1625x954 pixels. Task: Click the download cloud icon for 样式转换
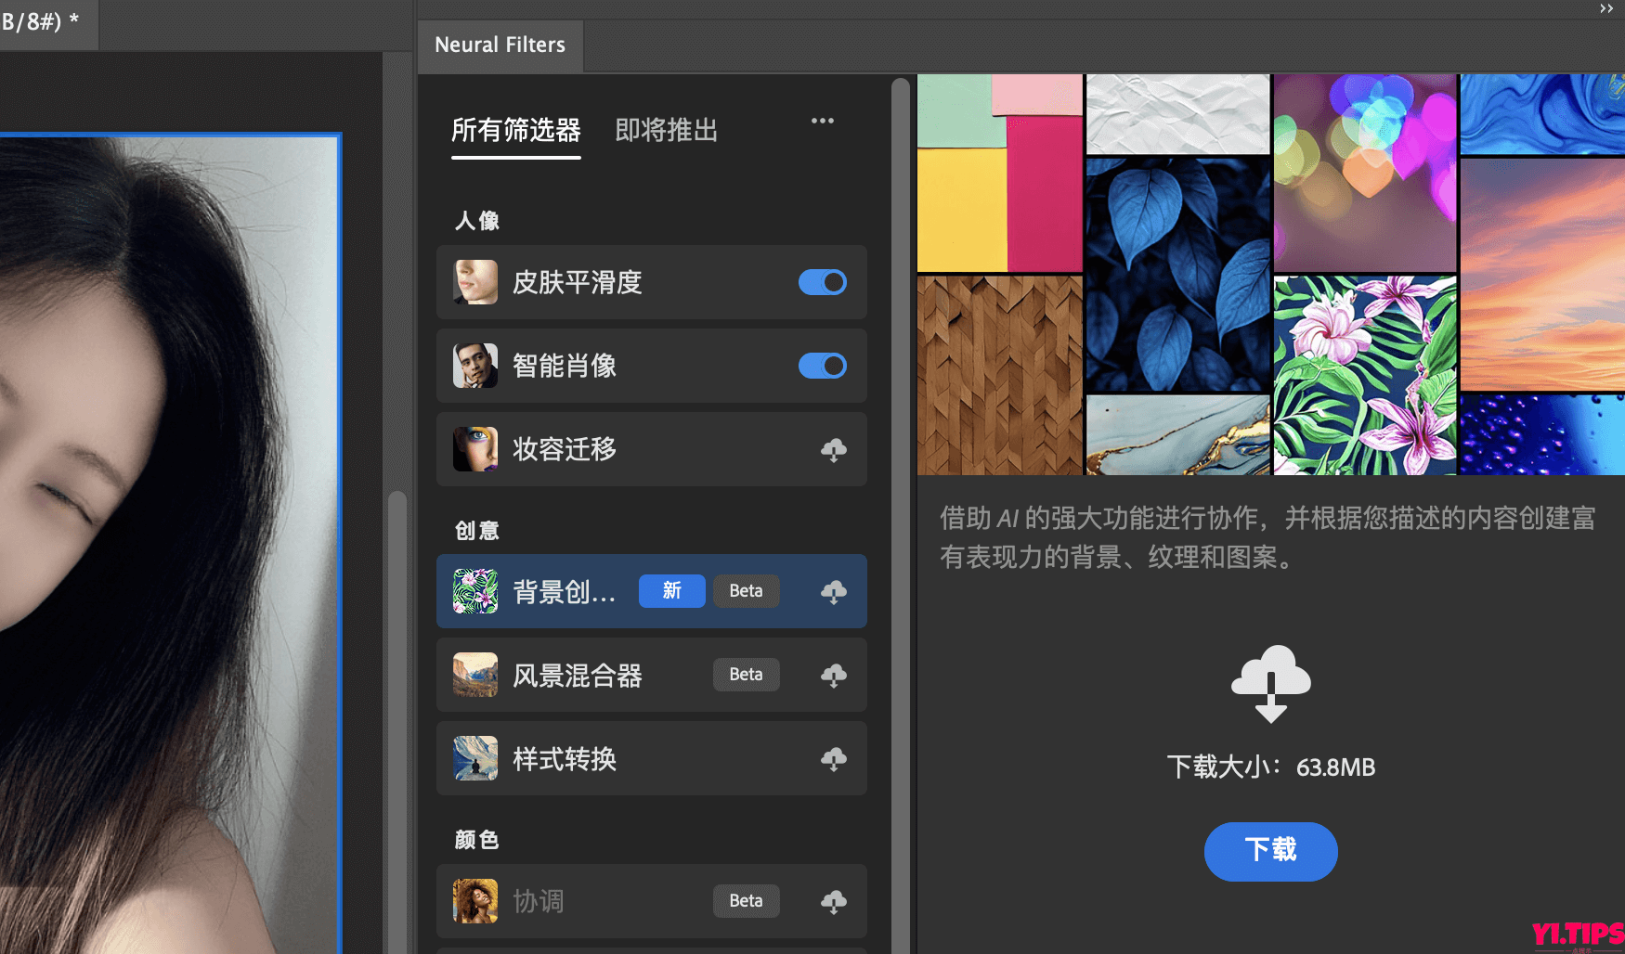click(833, 758)
